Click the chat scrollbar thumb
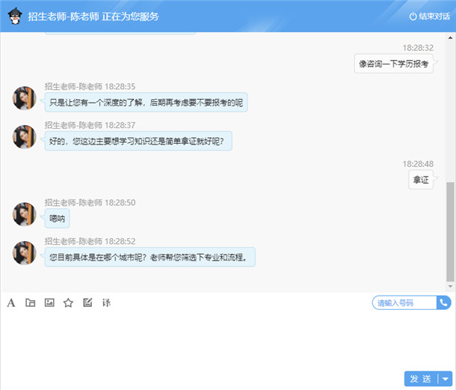456x390 pixels. pos(449,231)
